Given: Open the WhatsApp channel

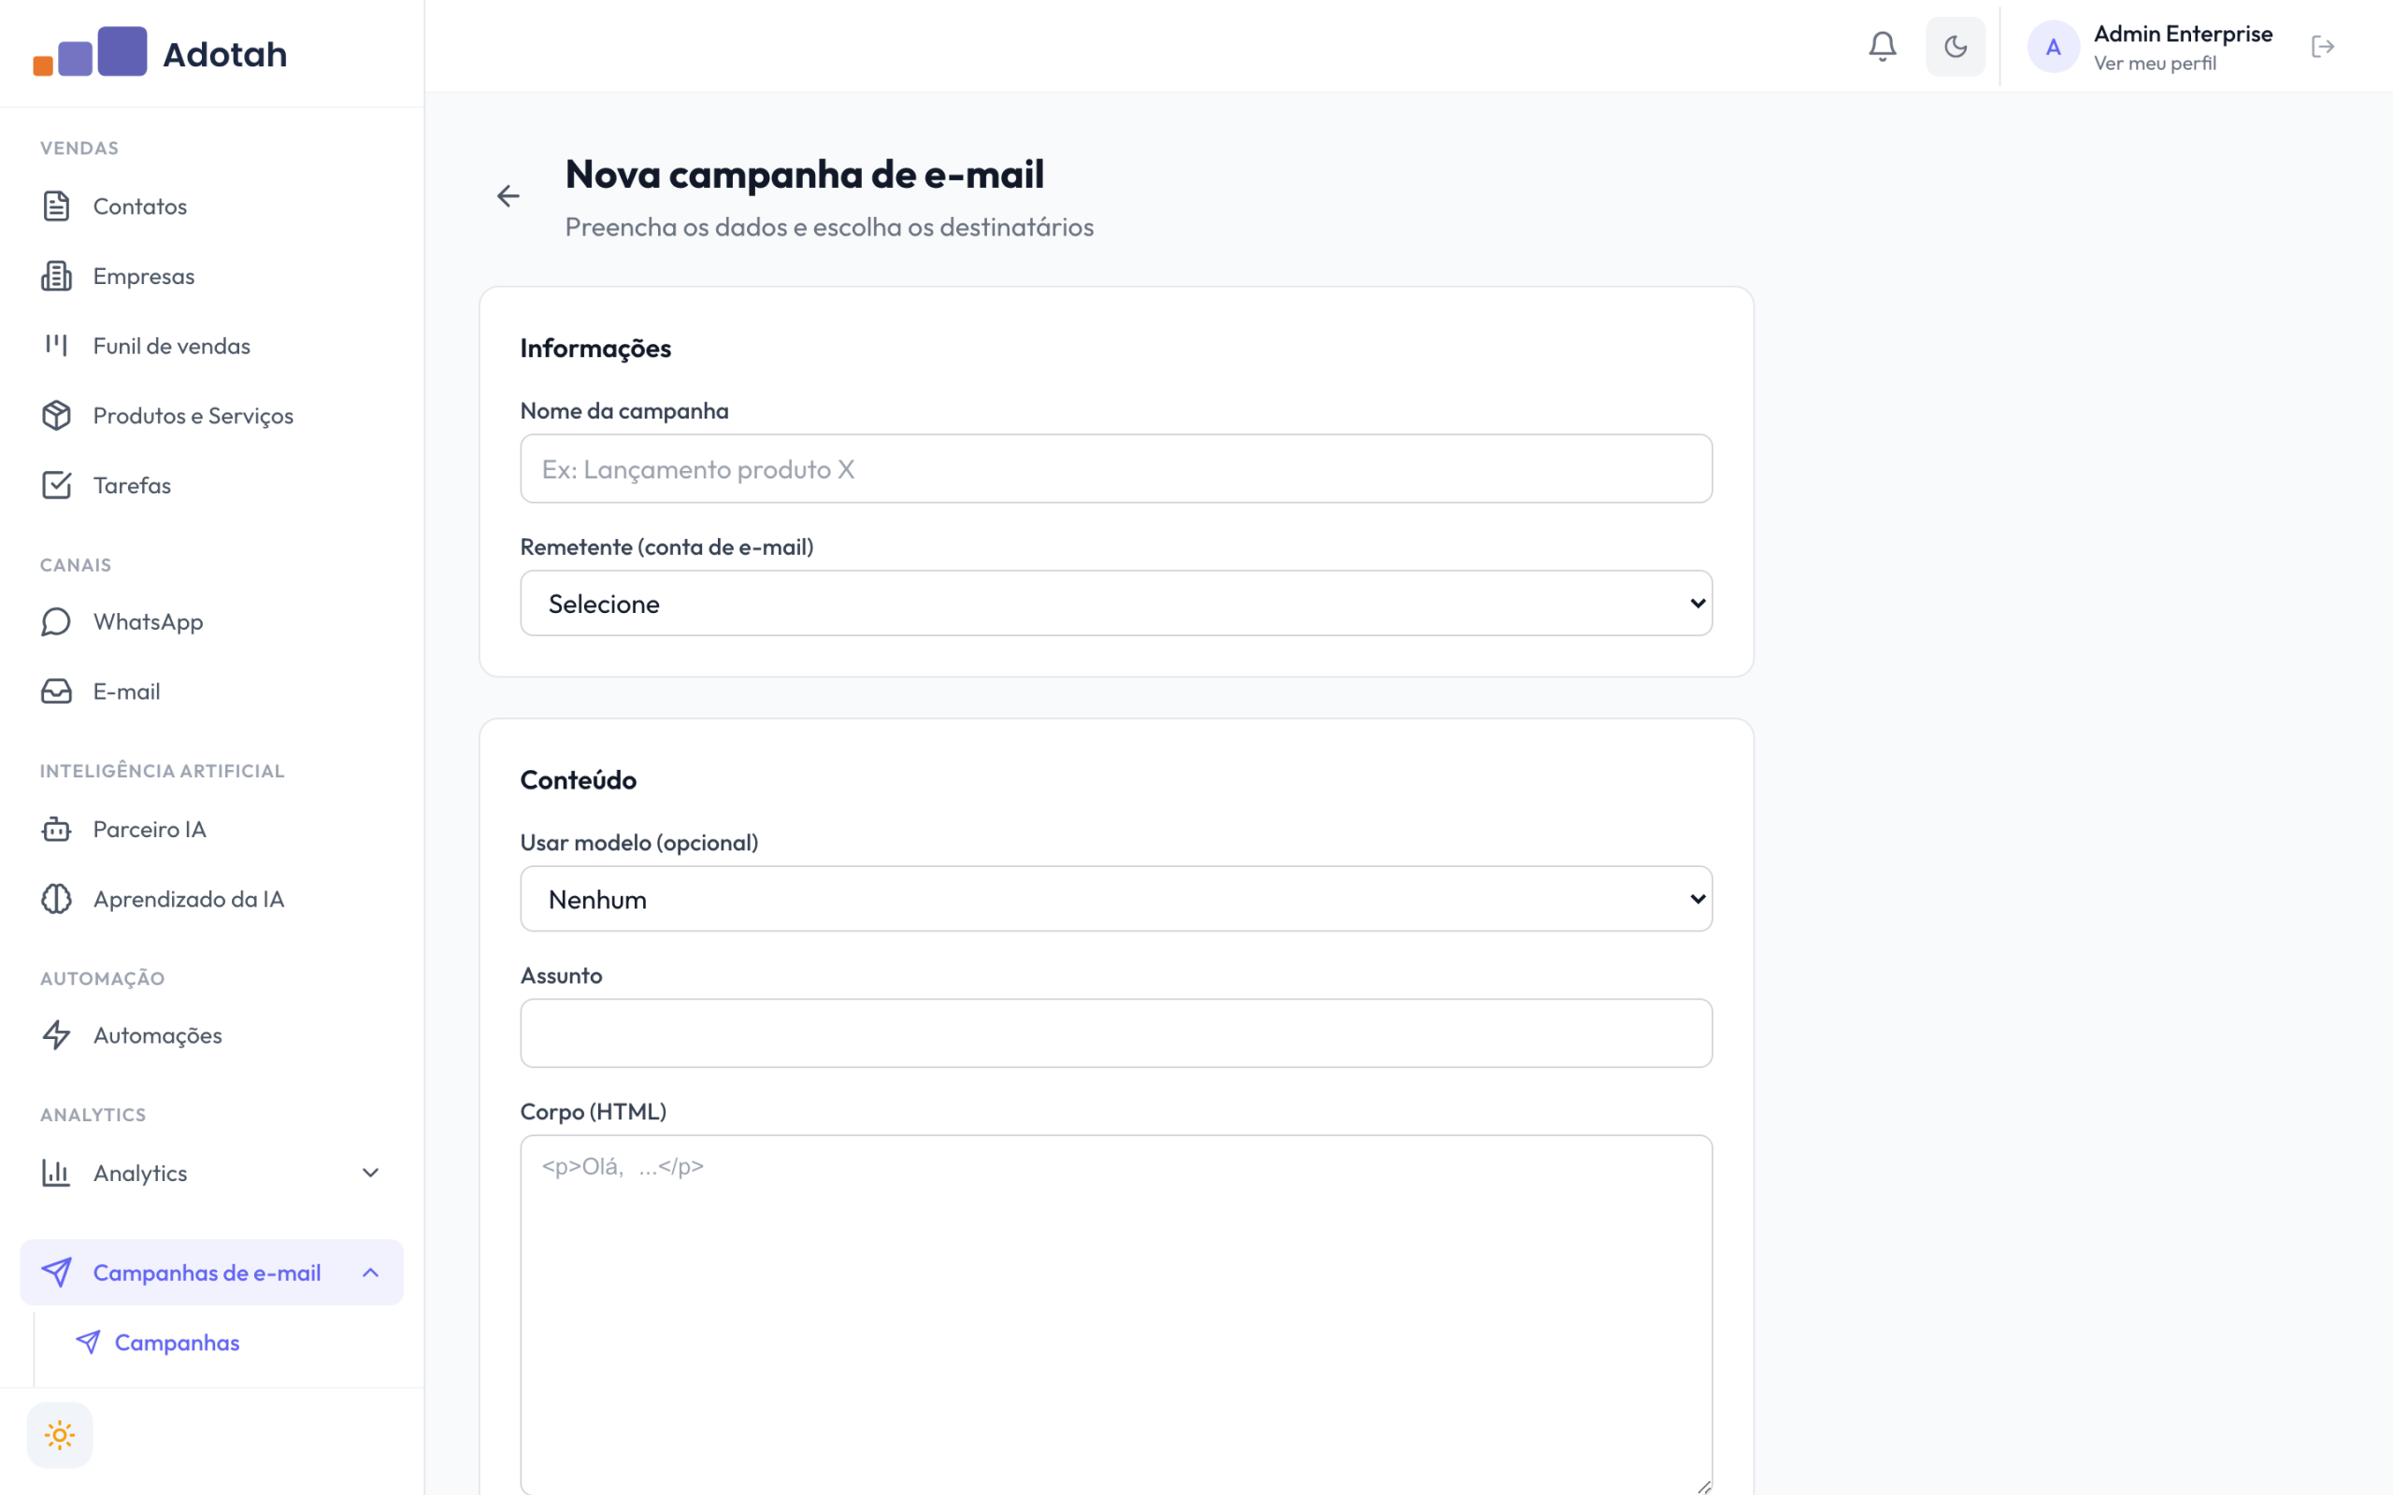Looking at the screenshot, I should pos(211,621).
